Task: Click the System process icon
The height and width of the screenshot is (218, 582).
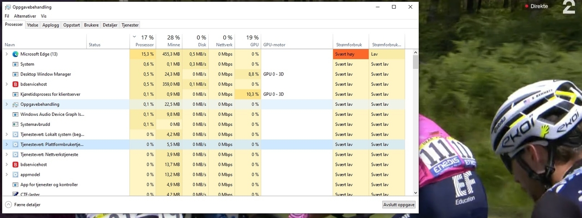Action: click(15, 64)
